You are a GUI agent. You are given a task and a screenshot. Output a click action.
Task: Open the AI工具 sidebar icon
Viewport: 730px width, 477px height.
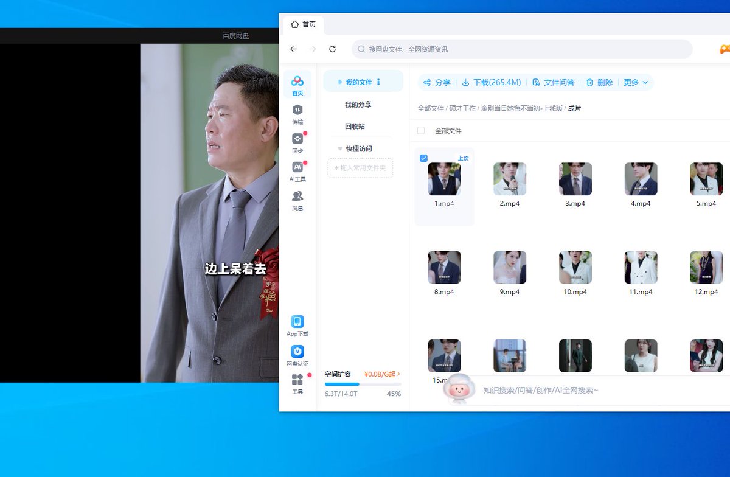pyautogui.click(x=297, y=171)
